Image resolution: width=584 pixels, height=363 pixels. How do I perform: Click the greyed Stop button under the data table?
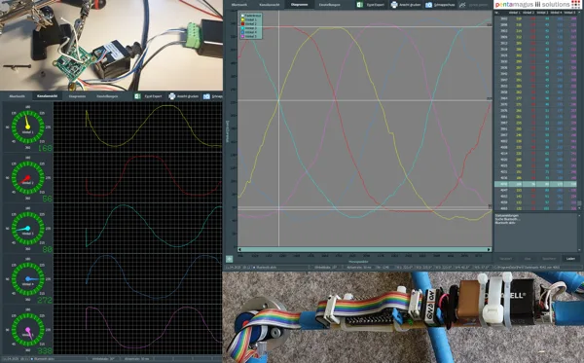pyautogui.click(x=528, y=258)
